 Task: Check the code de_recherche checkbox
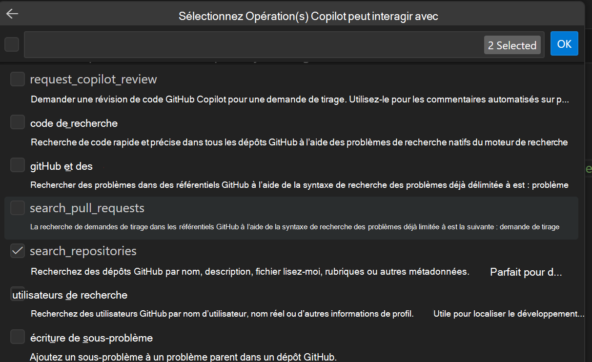point(17,122)
